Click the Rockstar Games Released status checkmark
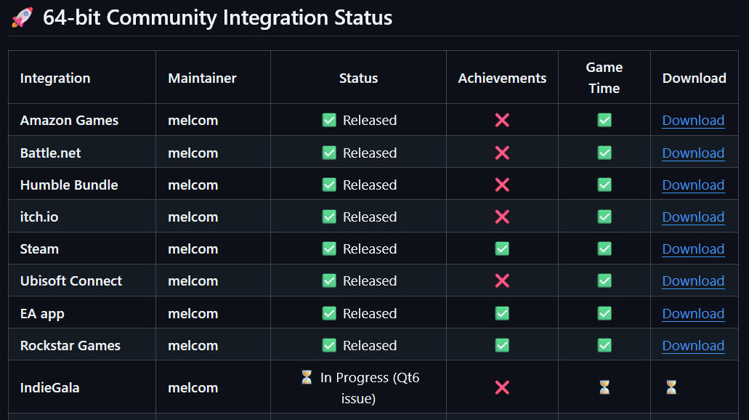The image size is (749, 420). 329,345
